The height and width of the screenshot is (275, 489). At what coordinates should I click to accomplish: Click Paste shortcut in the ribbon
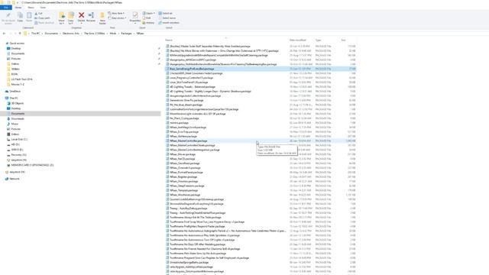[44, 23]
